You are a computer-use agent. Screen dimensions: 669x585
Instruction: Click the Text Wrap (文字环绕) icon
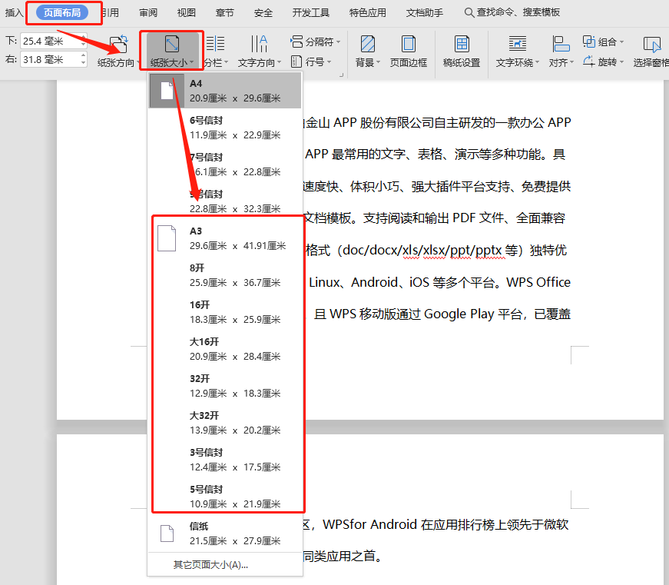click(518, 45)
